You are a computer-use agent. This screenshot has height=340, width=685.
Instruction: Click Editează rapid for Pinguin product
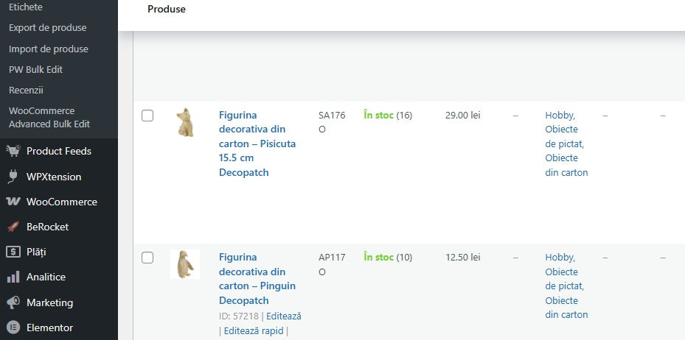coord(254,331)
